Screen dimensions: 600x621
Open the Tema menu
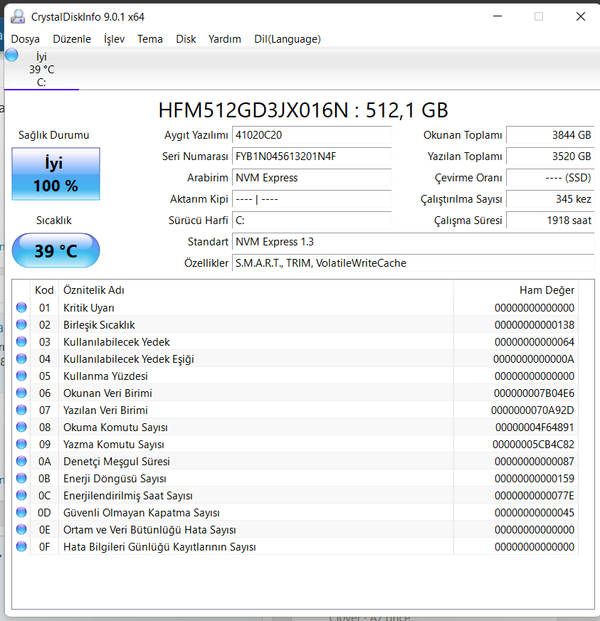pyautogui.click(x=150, y=39)
